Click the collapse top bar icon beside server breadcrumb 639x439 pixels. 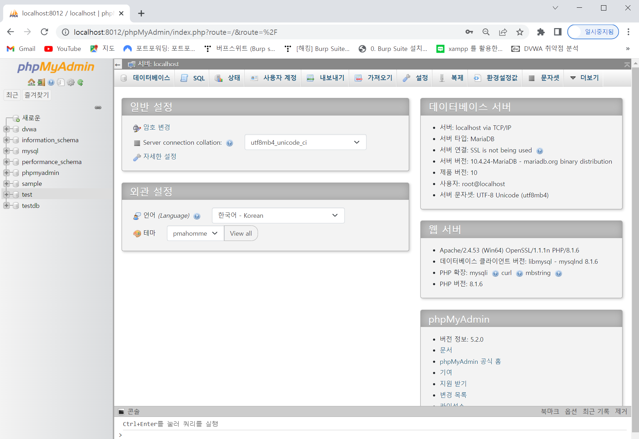627,64
